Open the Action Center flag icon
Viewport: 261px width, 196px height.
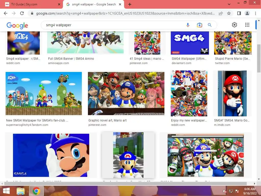click(x=237, y=191)
